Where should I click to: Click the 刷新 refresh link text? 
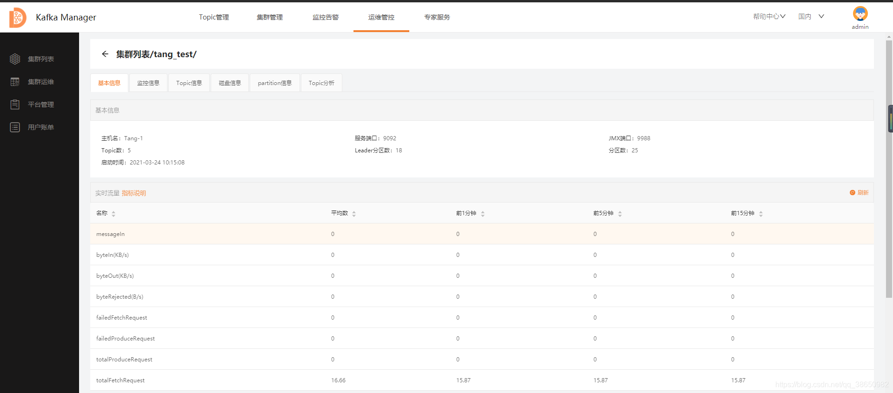click(863, 193)
